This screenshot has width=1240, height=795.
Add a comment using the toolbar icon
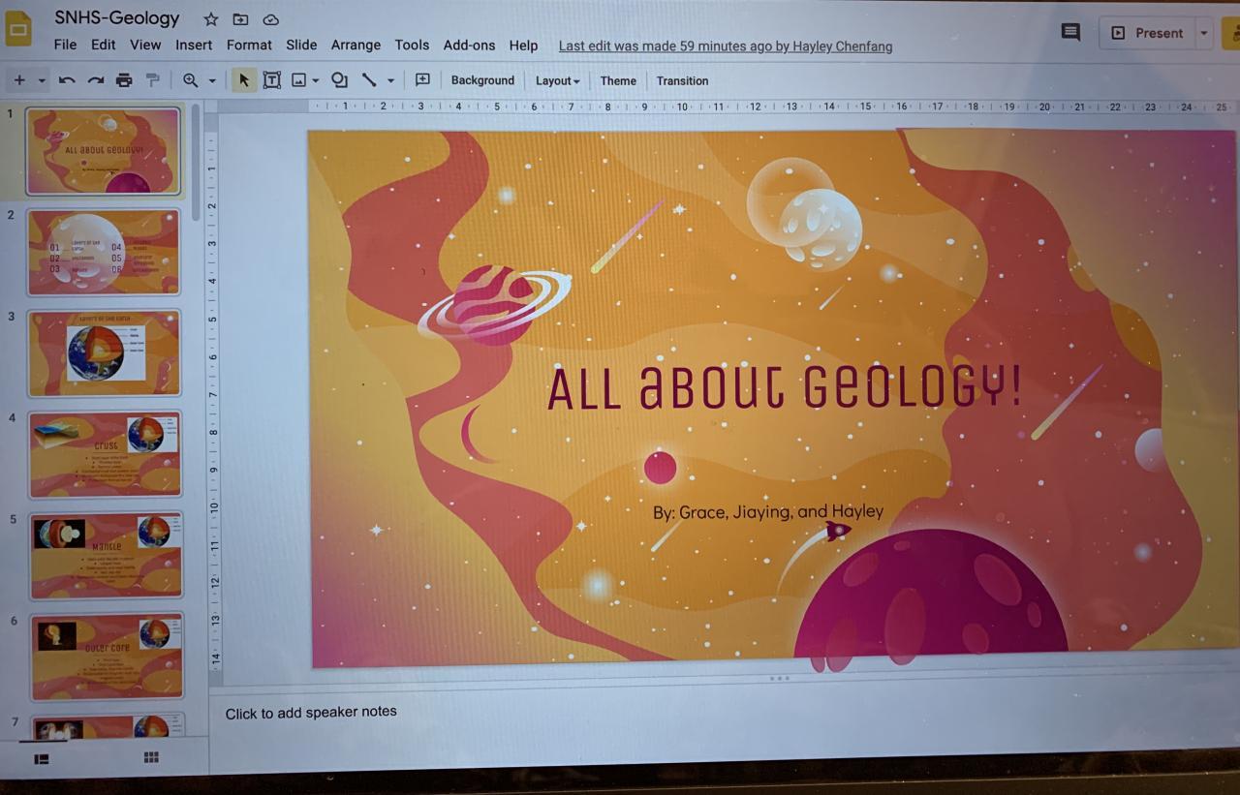tap(422, 80)
